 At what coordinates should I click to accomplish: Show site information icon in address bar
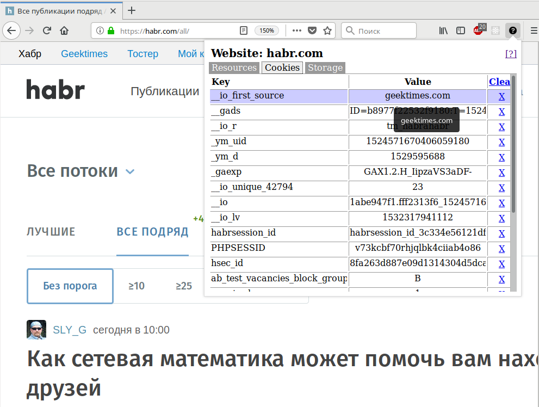(x=100, y=30)
